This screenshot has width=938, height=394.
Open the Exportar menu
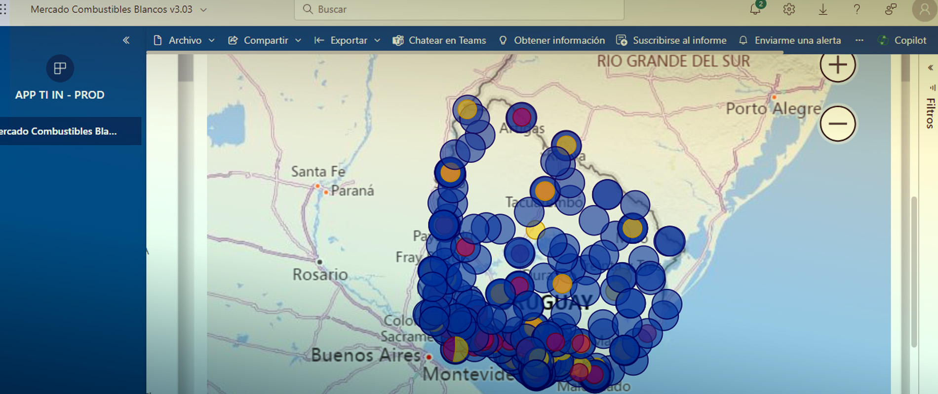pos(348,40)
